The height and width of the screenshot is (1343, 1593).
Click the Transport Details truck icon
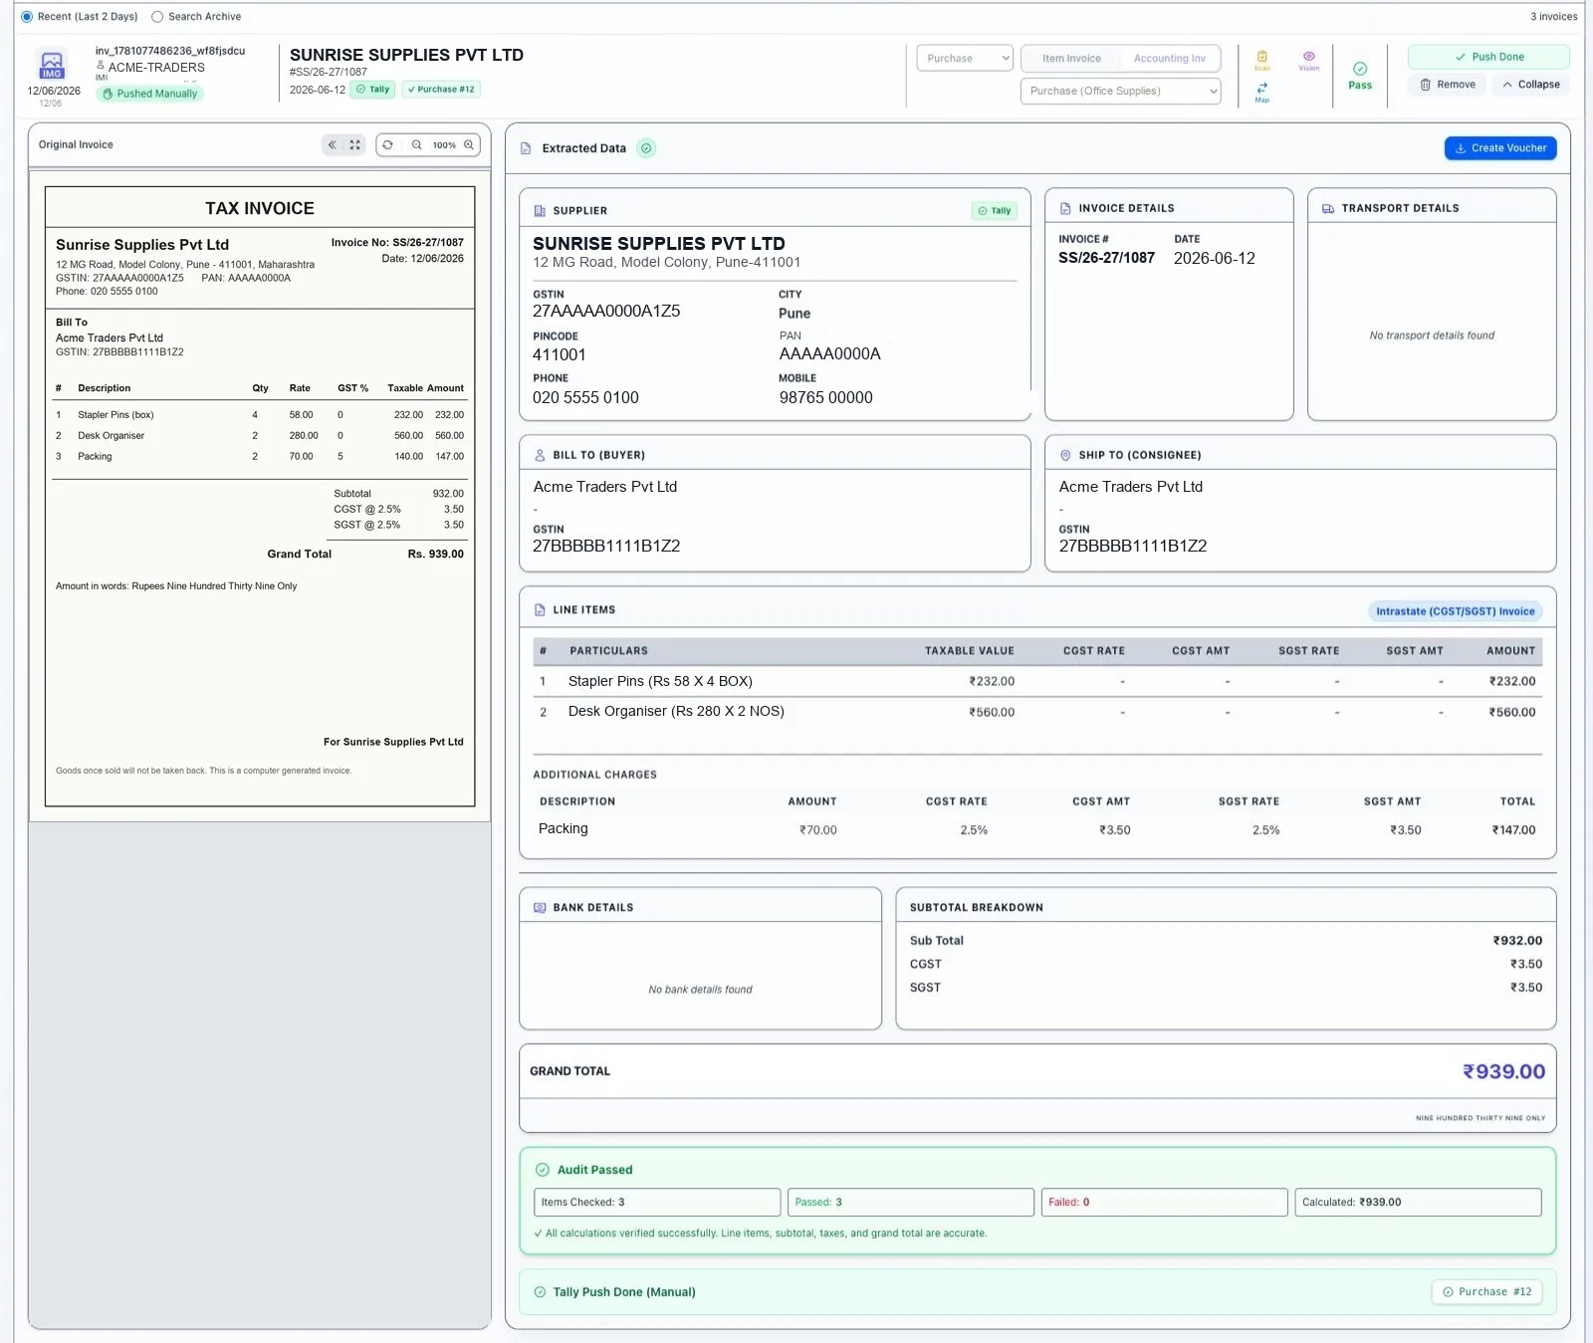pos(1328,209)
